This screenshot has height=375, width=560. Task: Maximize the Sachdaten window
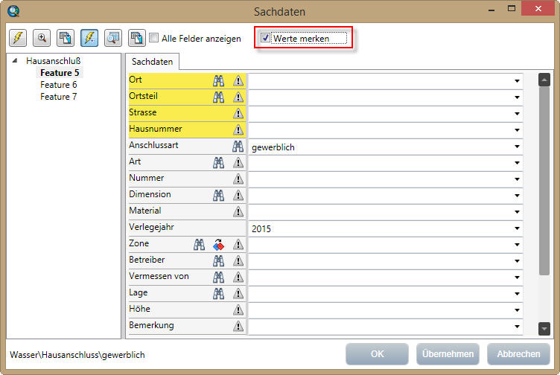pos(512,9)
